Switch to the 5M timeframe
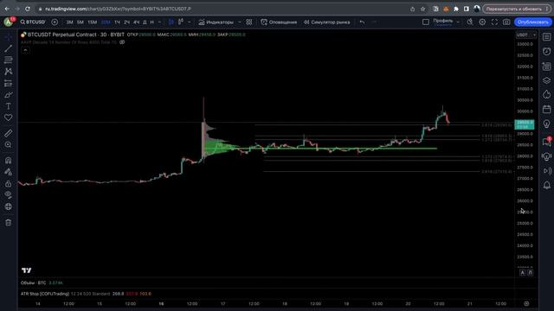 point(81,22)
